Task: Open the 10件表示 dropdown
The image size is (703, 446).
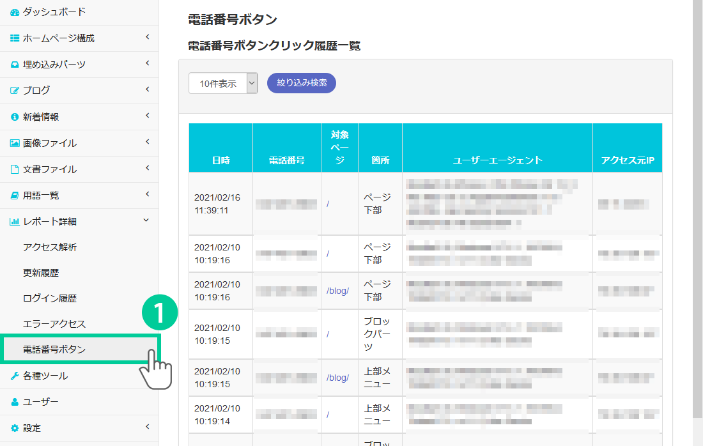Action: pyautogui.click(x=223, y=83)
